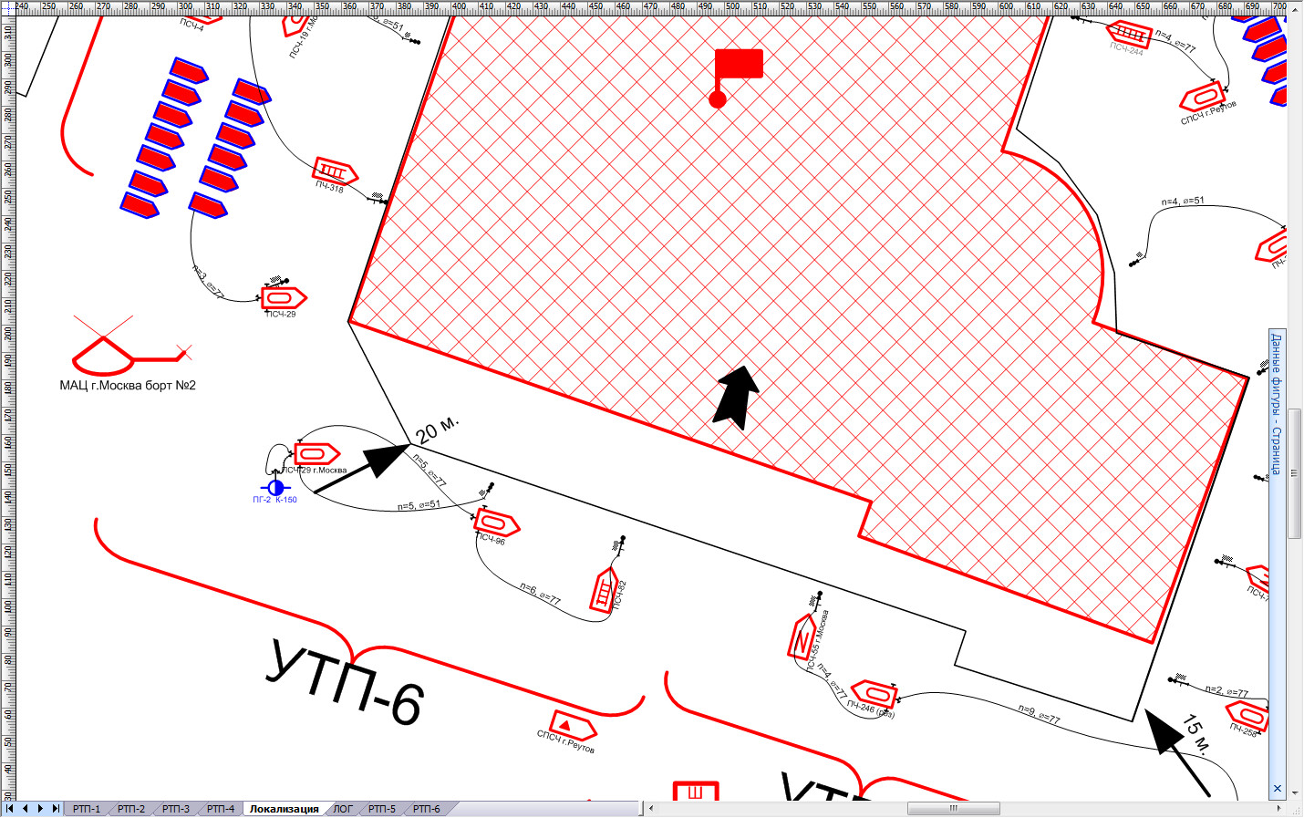Open the ЛОГ page tab

tap(343, 809)
